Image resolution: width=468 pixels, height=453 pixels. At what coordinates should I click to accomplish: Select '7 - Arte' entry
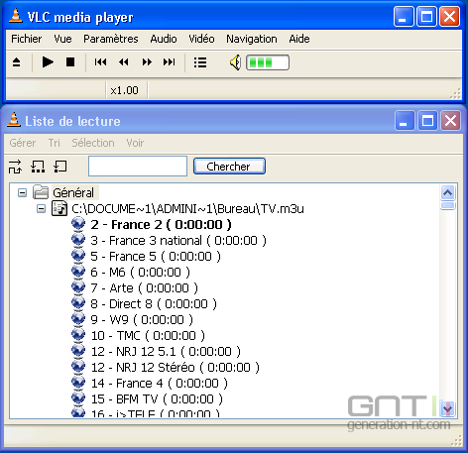[x=145, y=288]
